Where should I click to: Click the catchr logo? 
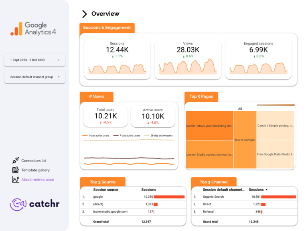point(34,204)
